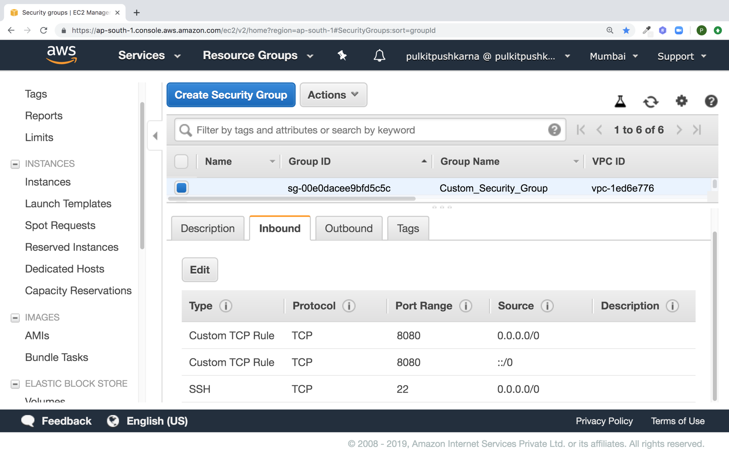Switch to the Description tab
The image size is (729, 455).
coord(208,229)
